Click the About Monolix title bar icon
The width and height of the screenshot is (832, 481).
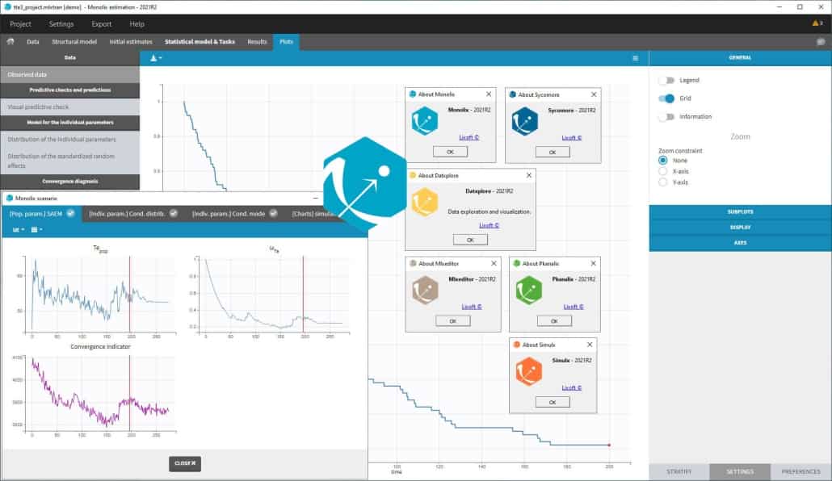coord(412,94)
